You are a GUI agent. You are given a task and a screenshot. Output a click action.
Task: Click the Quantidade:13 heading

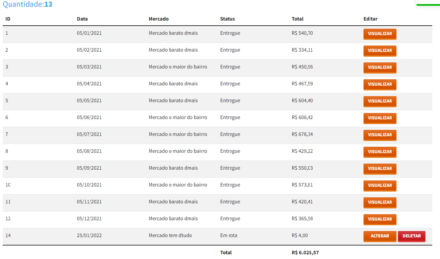click(x=28, y=4)
